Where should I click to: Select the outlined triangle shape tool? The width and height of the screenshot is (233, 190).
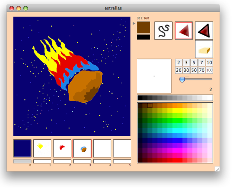pos(204,31)
